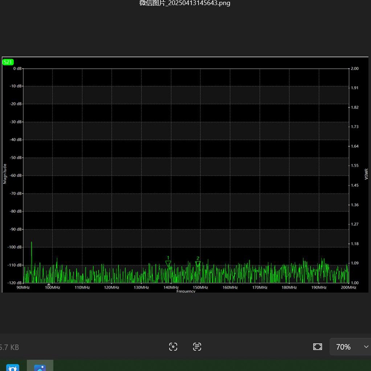Click the small triangle marker near 100MHz
Screen dimensions: 371x371
click(x=49, y=284)
